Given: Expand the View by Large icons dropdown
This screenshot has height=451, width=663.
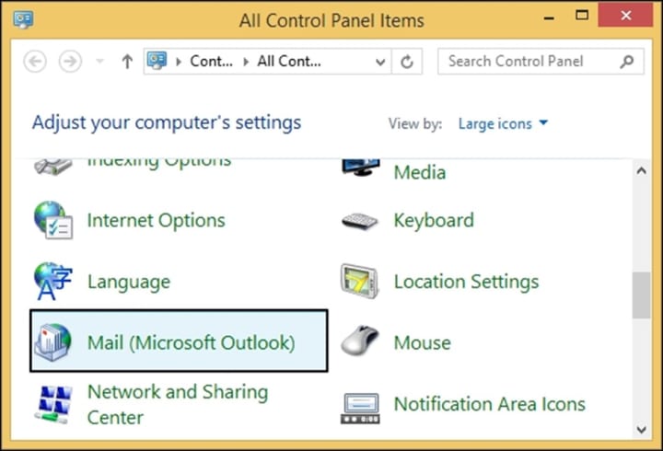Looking at the screenshot, I should point(503,123).
